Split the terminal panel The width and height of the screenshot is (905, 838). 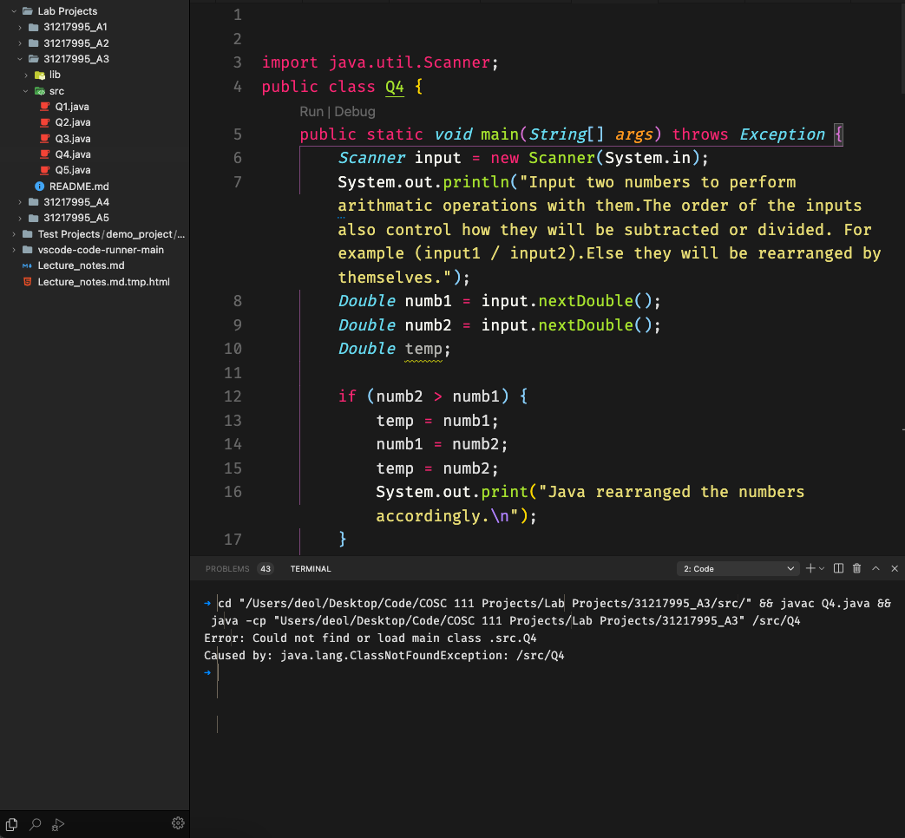point(839,568)
